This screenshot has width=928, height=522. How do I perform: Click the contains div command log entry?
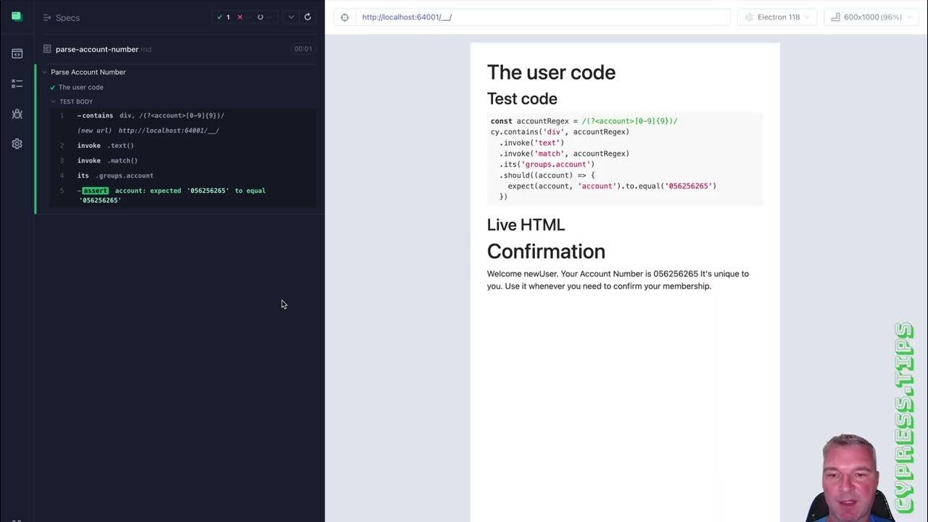(x=152, y=116)
